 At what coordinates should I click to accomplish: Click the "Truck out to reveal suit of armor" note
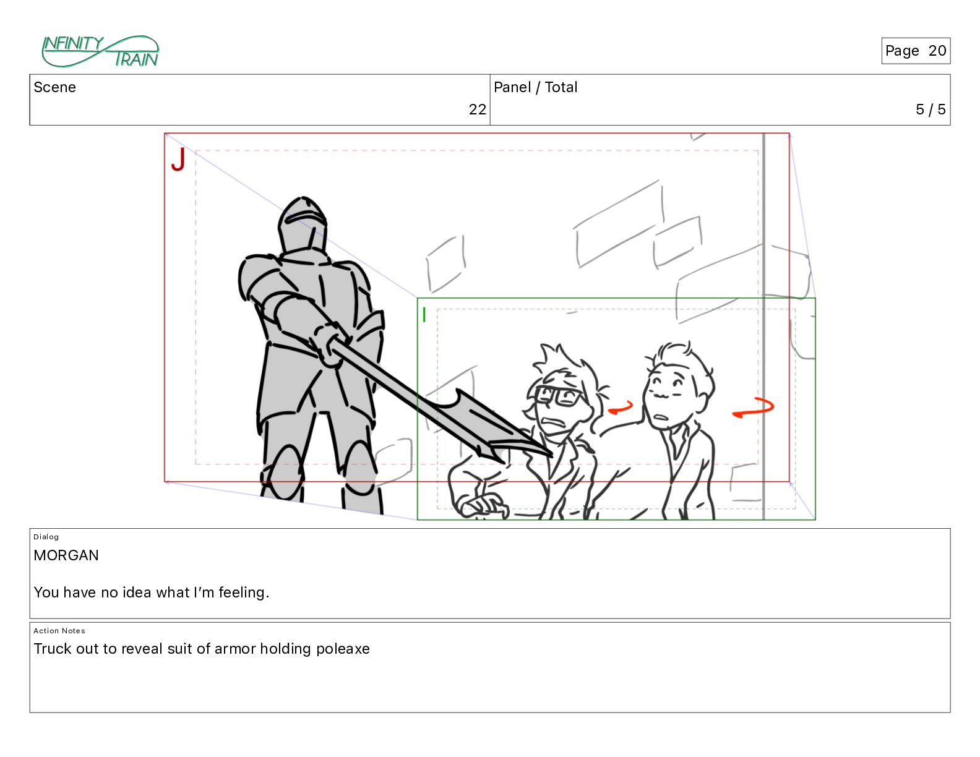202,649
